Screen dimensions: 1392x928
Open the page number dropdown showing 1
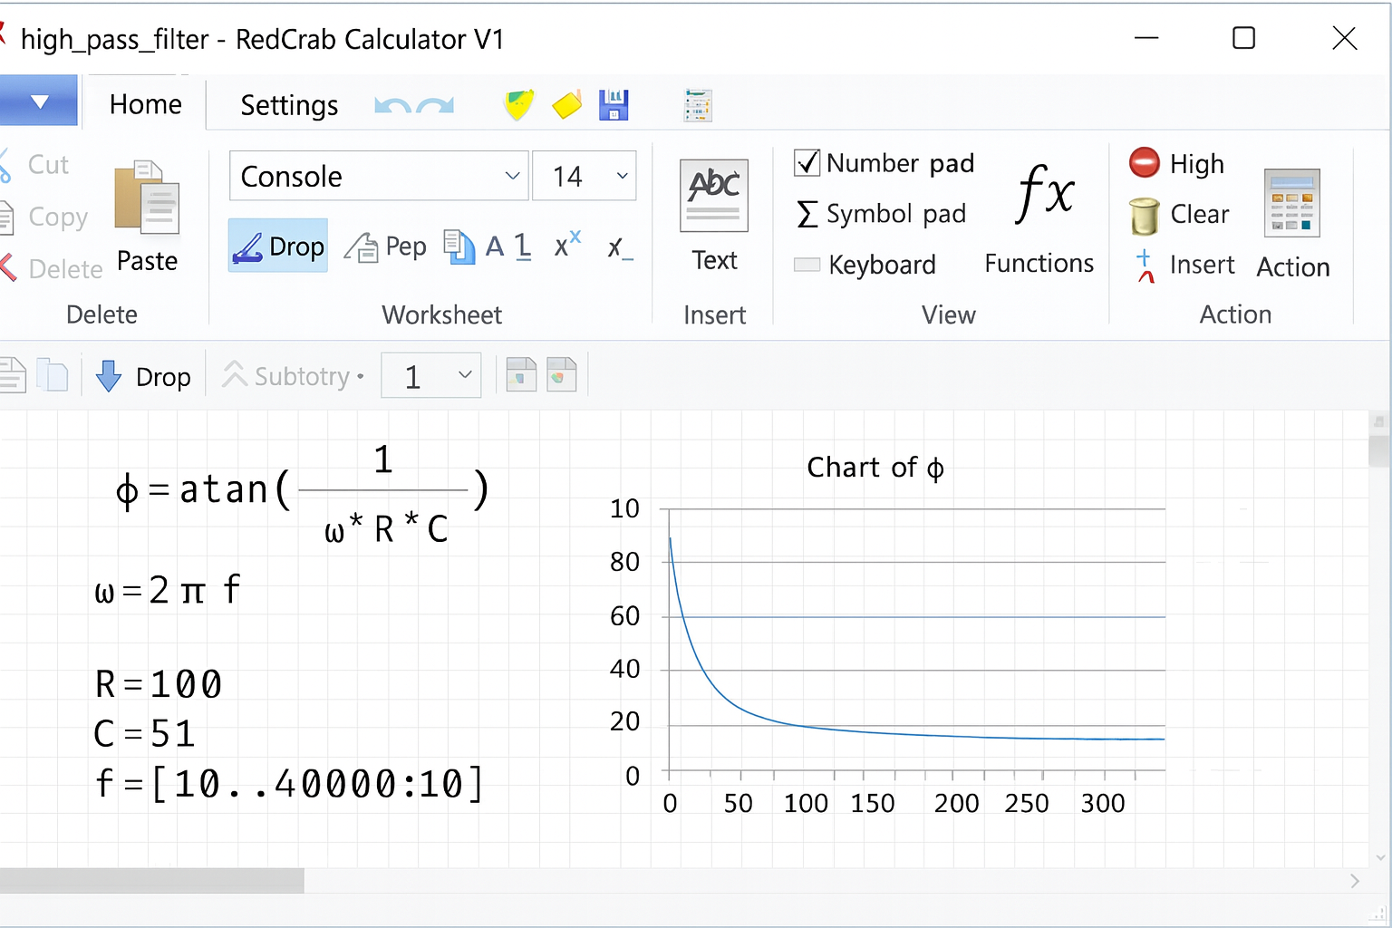(x=465, y=374)
